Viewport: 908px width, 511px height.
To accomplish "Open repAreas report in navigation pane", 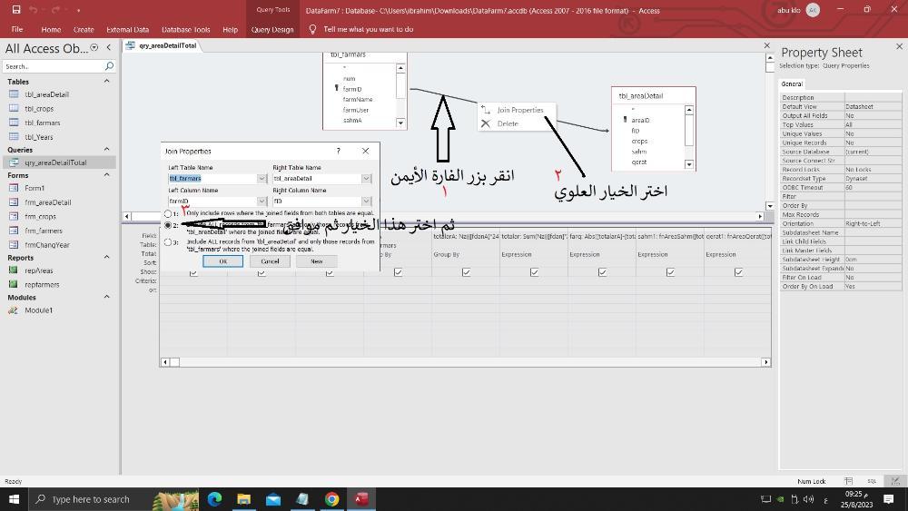I will pos(38,270).
